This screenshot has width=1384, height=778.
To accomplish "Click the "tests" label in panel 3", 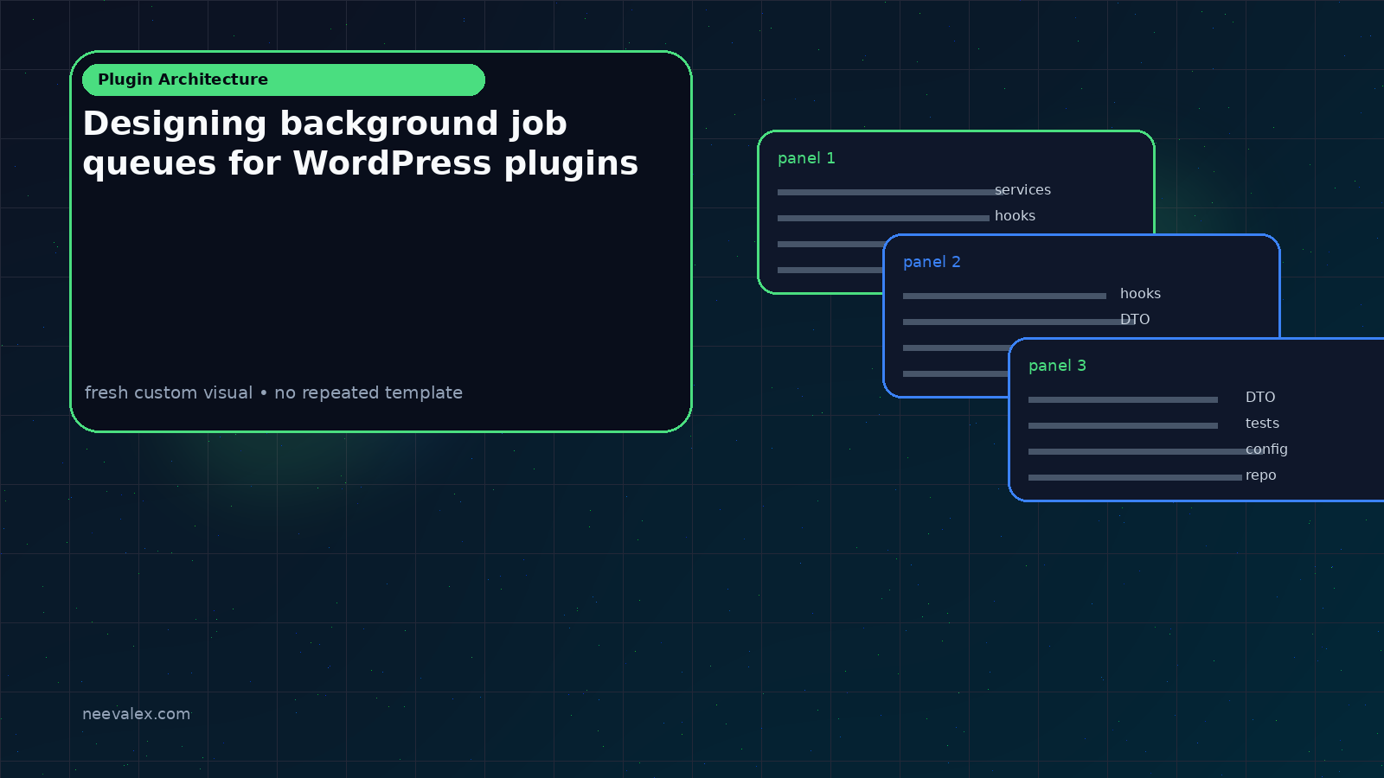I will 1262,424.
